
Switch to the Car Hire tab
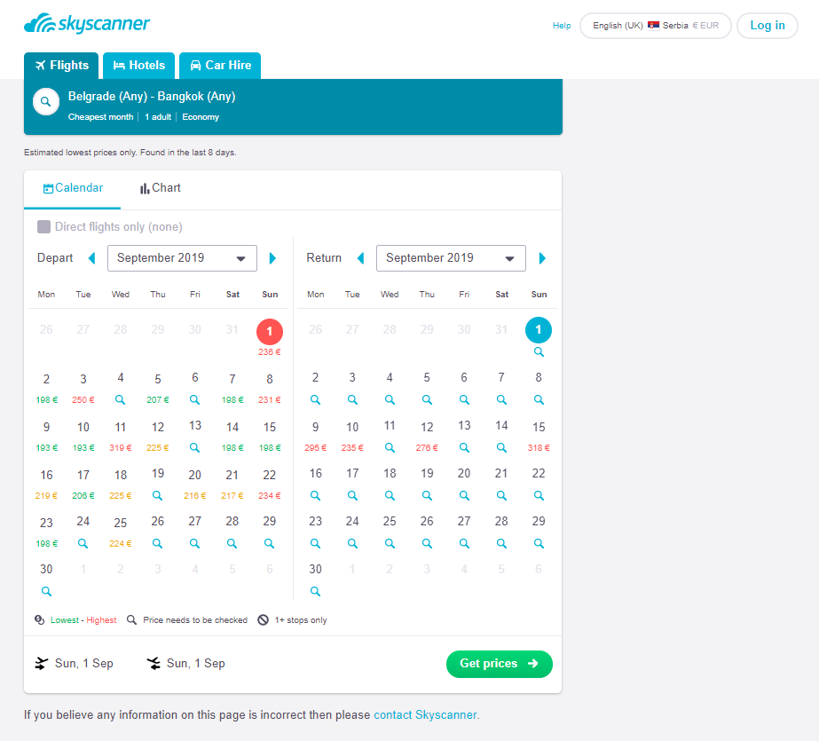220,66
